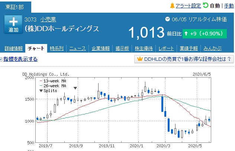Click the green auto-refresh icon
This screenshot has width=235, height=151.
point(206,5)
